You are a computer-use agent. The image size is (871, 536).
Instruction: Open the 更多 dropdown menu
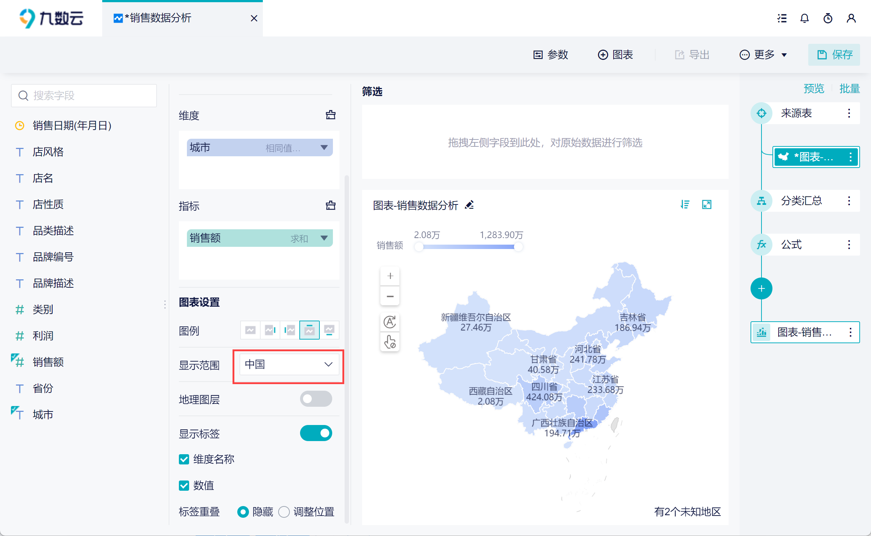click(x=764, y=55)
